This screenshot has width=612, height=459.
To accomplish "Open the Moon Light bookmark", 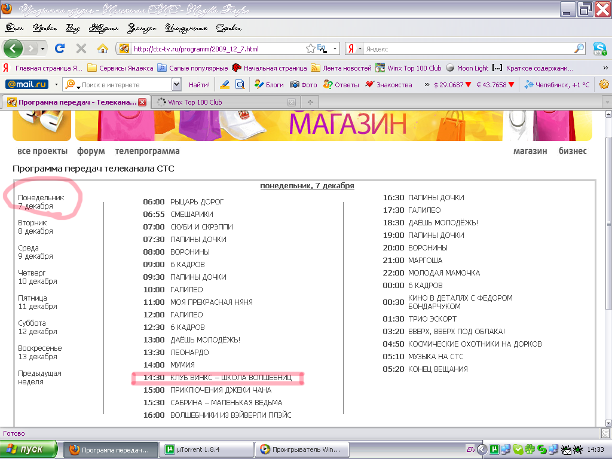I will tap(467, 68).
